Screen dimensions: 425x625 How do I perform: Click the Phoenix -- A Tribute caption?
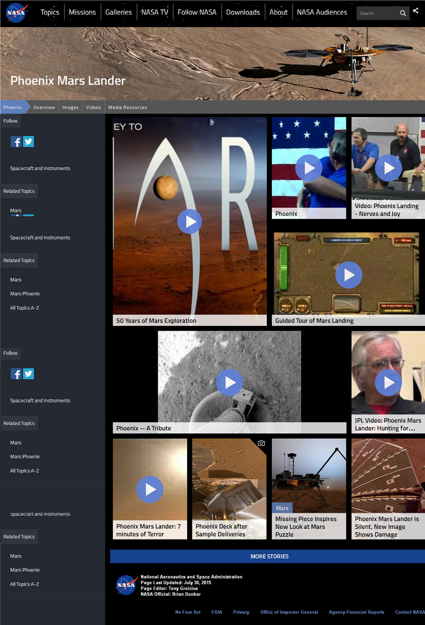pyautogui.click(x=143, y=428)
